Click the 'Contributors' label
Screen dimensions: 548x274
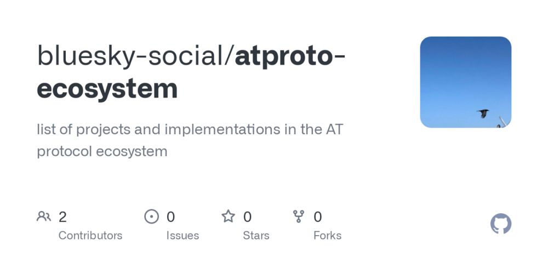(90, 236)
